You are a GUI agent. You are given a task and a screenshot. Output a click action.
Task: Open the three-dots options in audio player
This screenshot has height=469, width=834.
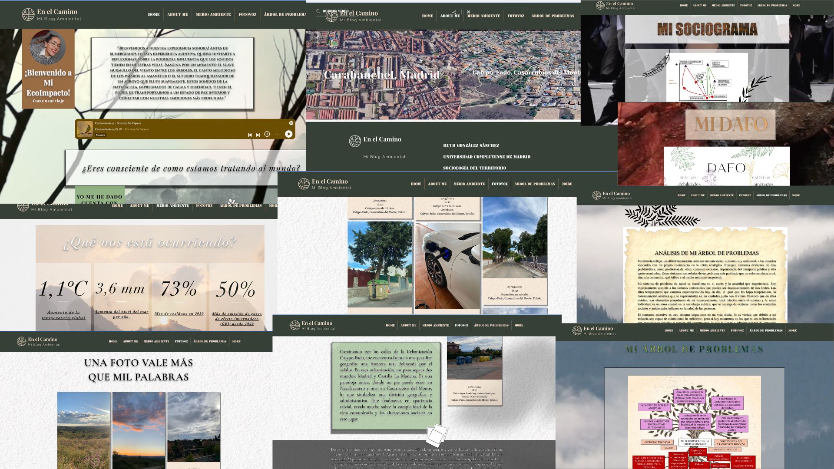pos(277,134)
